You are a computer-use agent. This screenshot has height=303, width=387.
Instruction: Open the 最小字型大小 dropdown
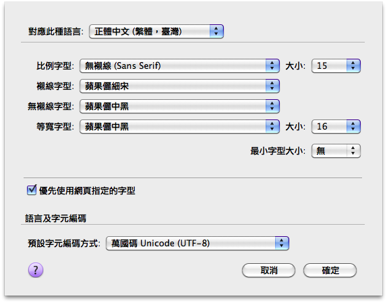click(336, 150)
